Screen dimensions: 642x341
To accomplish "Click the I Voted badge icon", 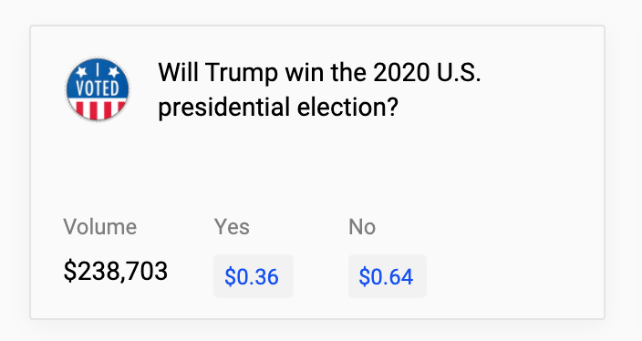I will (x=98, y=89).
